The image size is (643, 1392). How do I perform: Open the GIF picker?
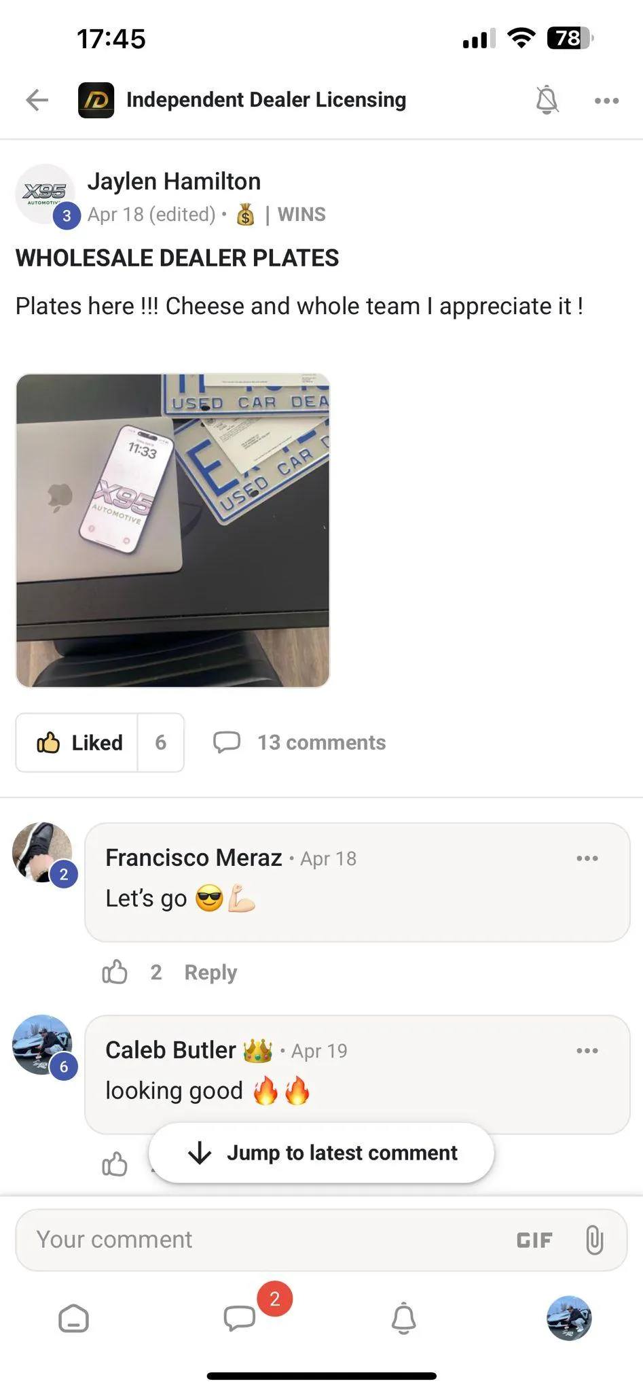(x=534, y=1240)
